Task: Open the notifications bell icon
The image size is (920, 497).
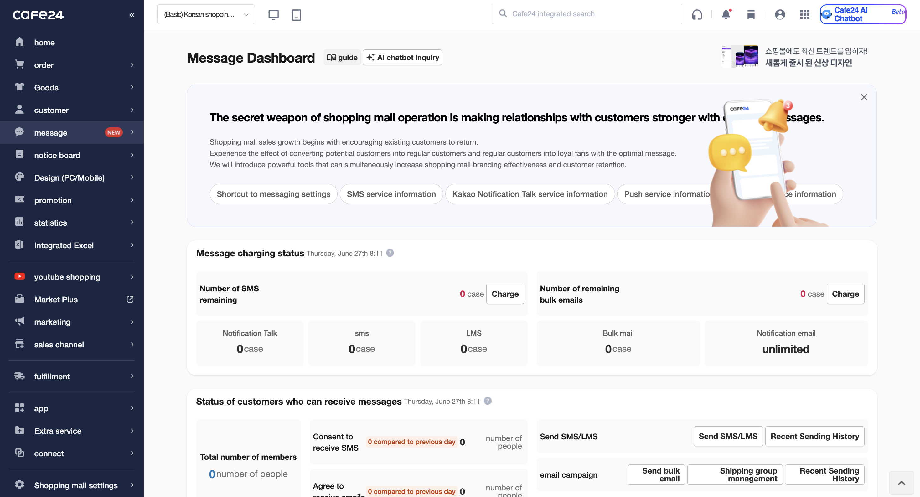Action: click(726, 15)
